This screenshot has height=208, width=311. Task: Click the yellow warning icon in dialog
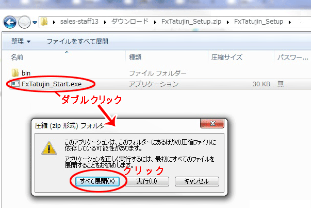[x=49, y=148]
